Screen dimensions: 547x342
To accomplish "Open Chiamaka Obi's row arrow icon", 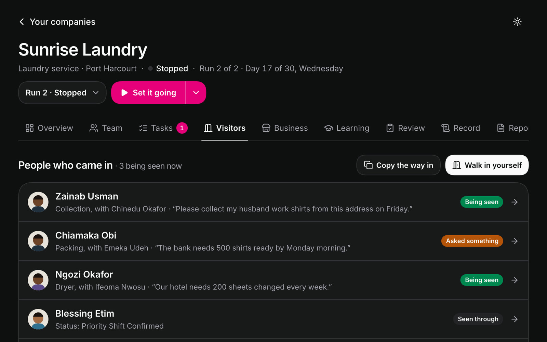I will [x=515, y=241].
